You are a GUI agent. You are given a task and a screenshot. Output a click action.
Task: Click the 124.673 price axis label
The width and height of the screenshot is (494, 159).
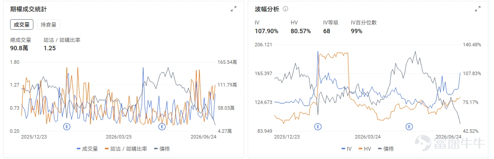click(263, 102)
